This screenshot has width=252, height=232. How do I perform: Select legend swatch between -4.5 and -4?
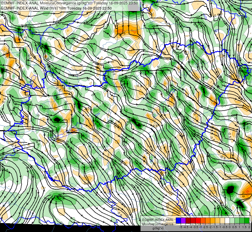click(x=188, y=221)
